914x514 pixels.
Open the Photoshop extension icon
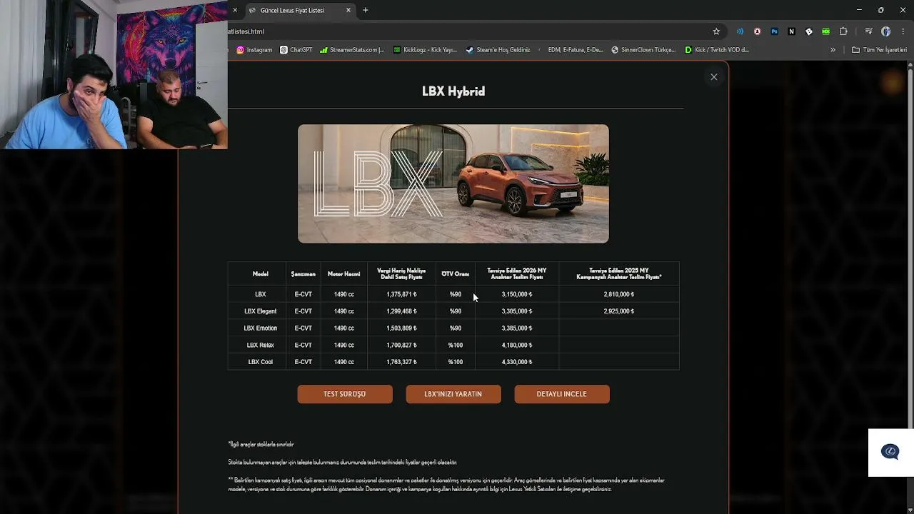774,31
